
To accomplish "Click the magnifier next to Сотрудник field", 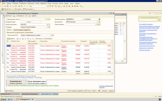I will [49, 27].
